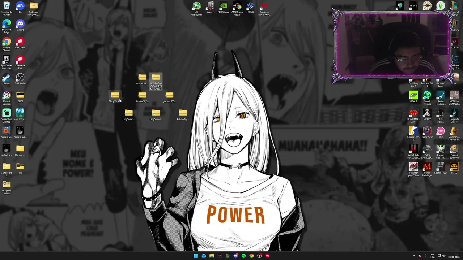
Task: Select the R.E.P.O. game shortcut
Action: [454, 168]
